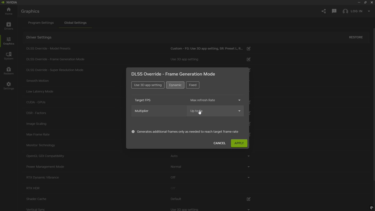
Task: Click the 'RTX HDR' label
Action: point(33,188)
